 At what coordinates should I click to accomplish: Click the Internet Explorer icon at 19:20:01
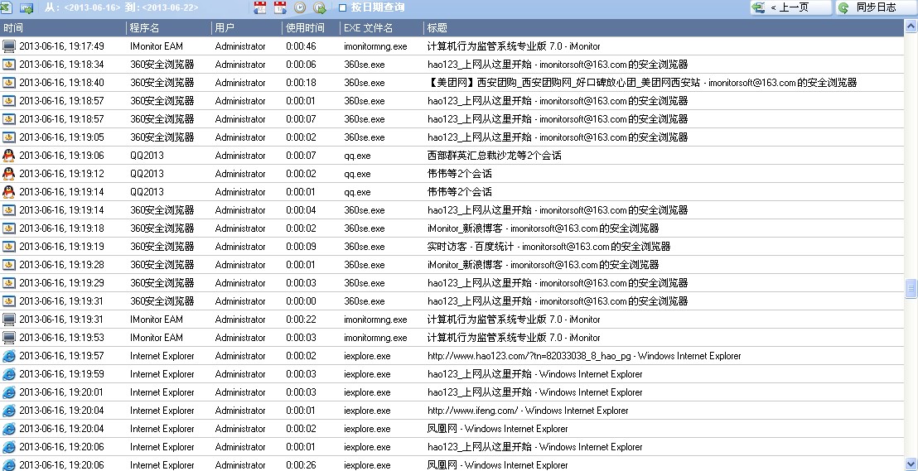[x=9, y=392]
